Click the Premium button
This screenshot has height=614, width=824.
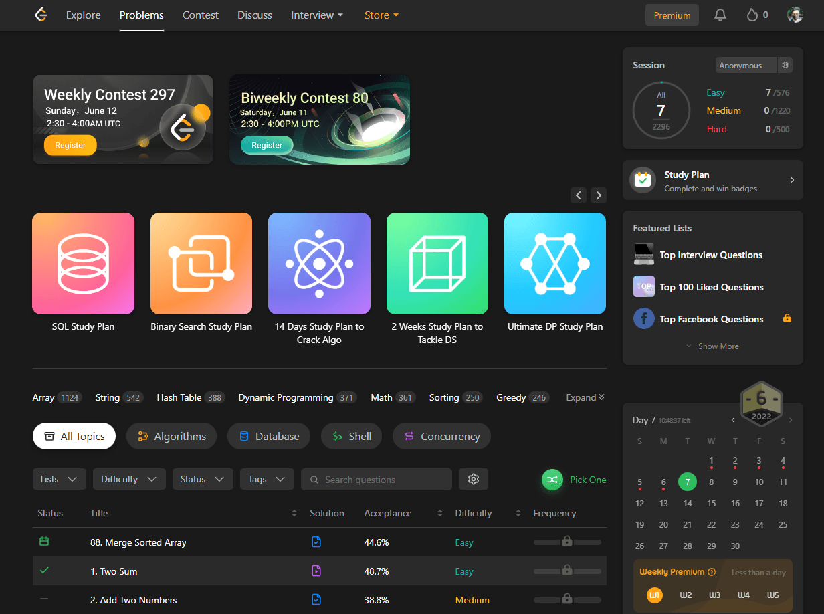pos(672,15)
